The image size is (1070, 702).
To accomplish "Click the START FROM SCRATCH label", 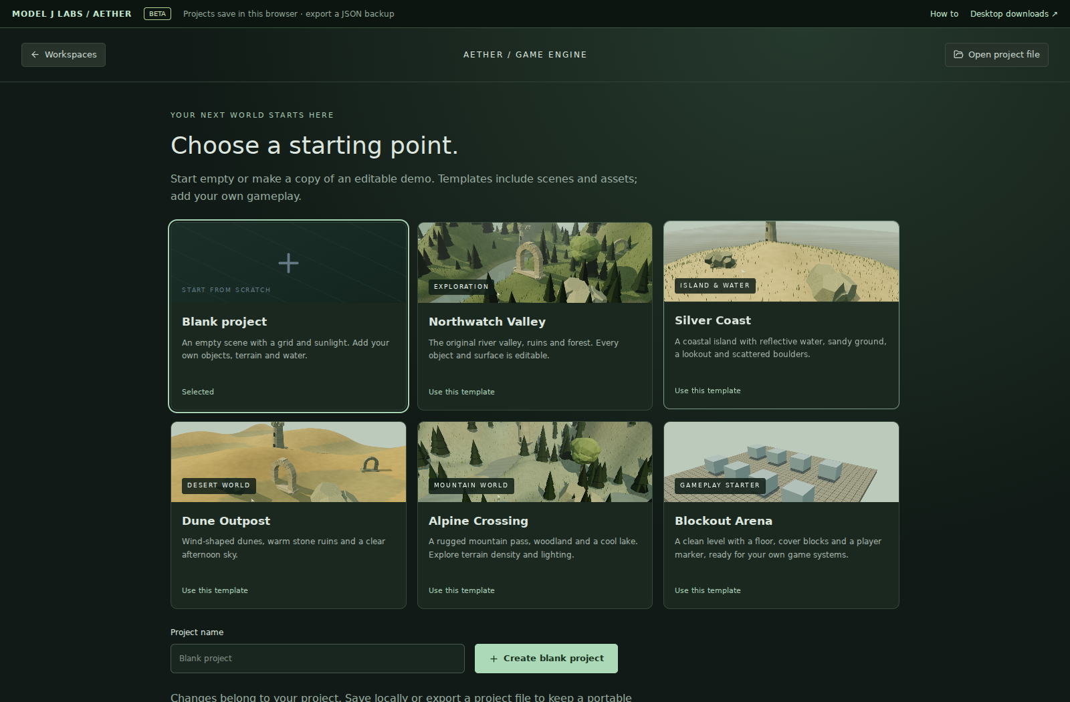I will 226,290.
